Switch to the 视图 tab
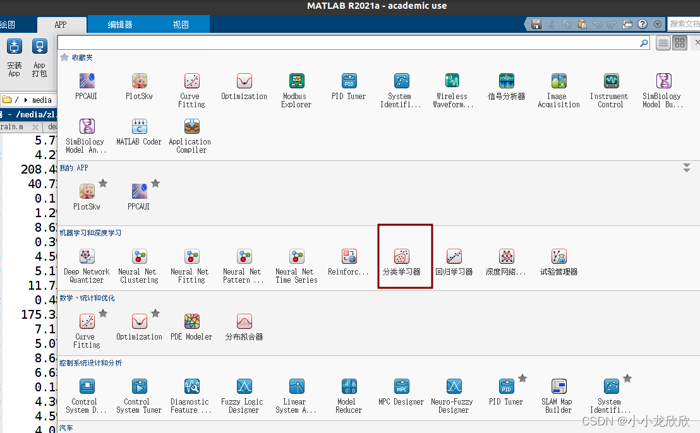This screenshot has width=700, height=433. [x=181, y=25]
